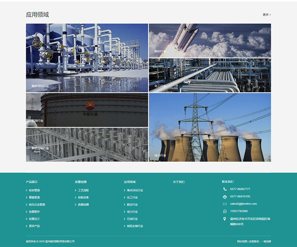This screenshot has height=247, width=297.
Task: Open the 石油行业 oil tank image
Action: pyautogui.click(x=87, y=110)
